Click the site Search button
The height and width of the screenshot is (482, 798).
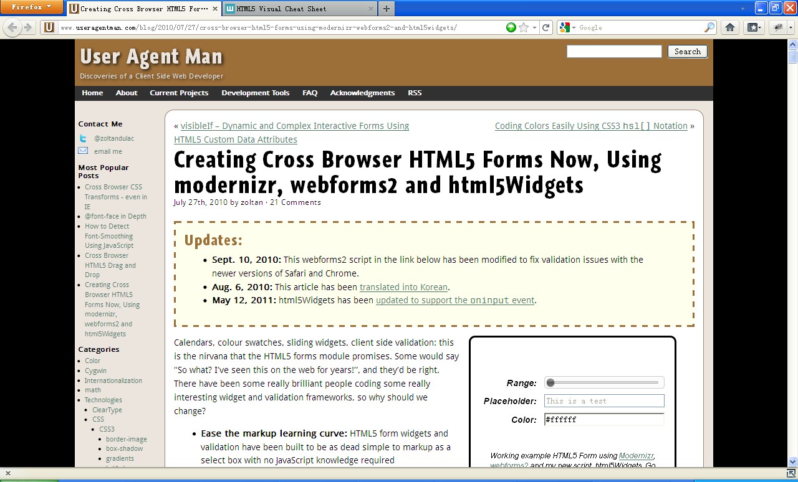[688, 52]
